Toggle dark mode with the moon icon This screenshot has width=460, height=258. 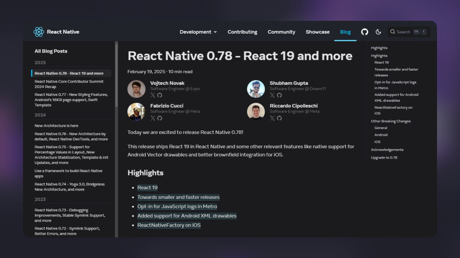(x=378, y=32)
